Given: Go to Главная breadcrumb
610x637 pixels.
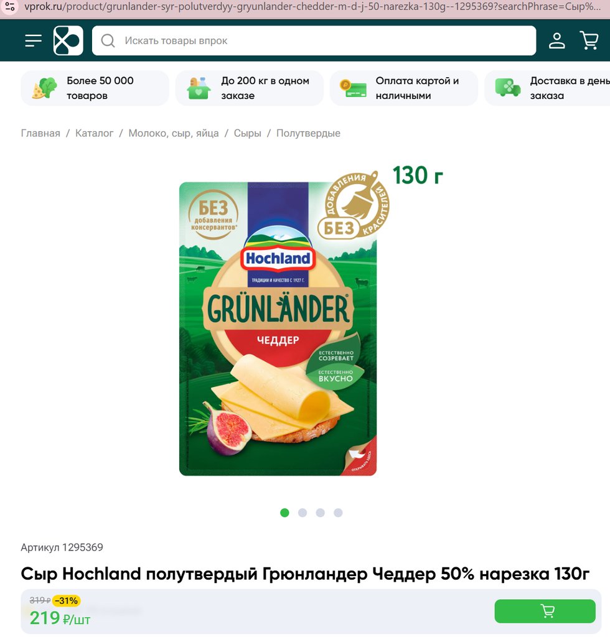Looking at the screenshot, I should tap(40, 133).
